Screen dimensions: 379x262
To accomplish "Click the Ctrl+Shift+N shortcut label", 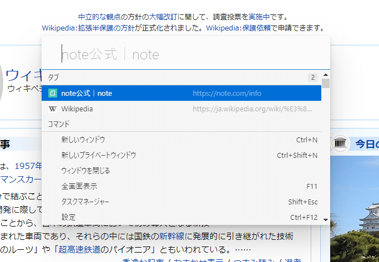I will click(297, 155).
